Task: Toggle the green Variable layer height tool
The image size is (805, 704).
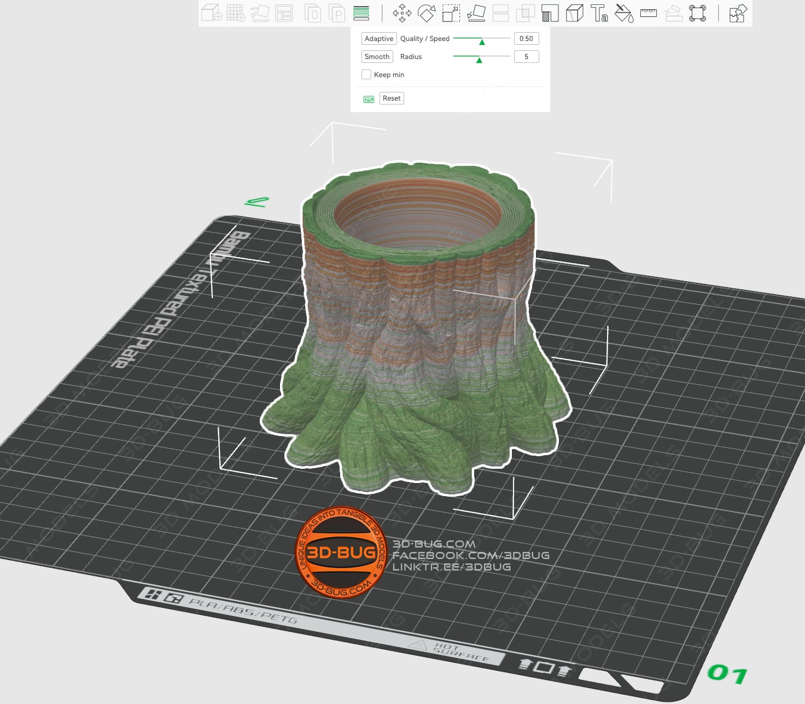Action: pyautogui.click(x=361, y=13)
